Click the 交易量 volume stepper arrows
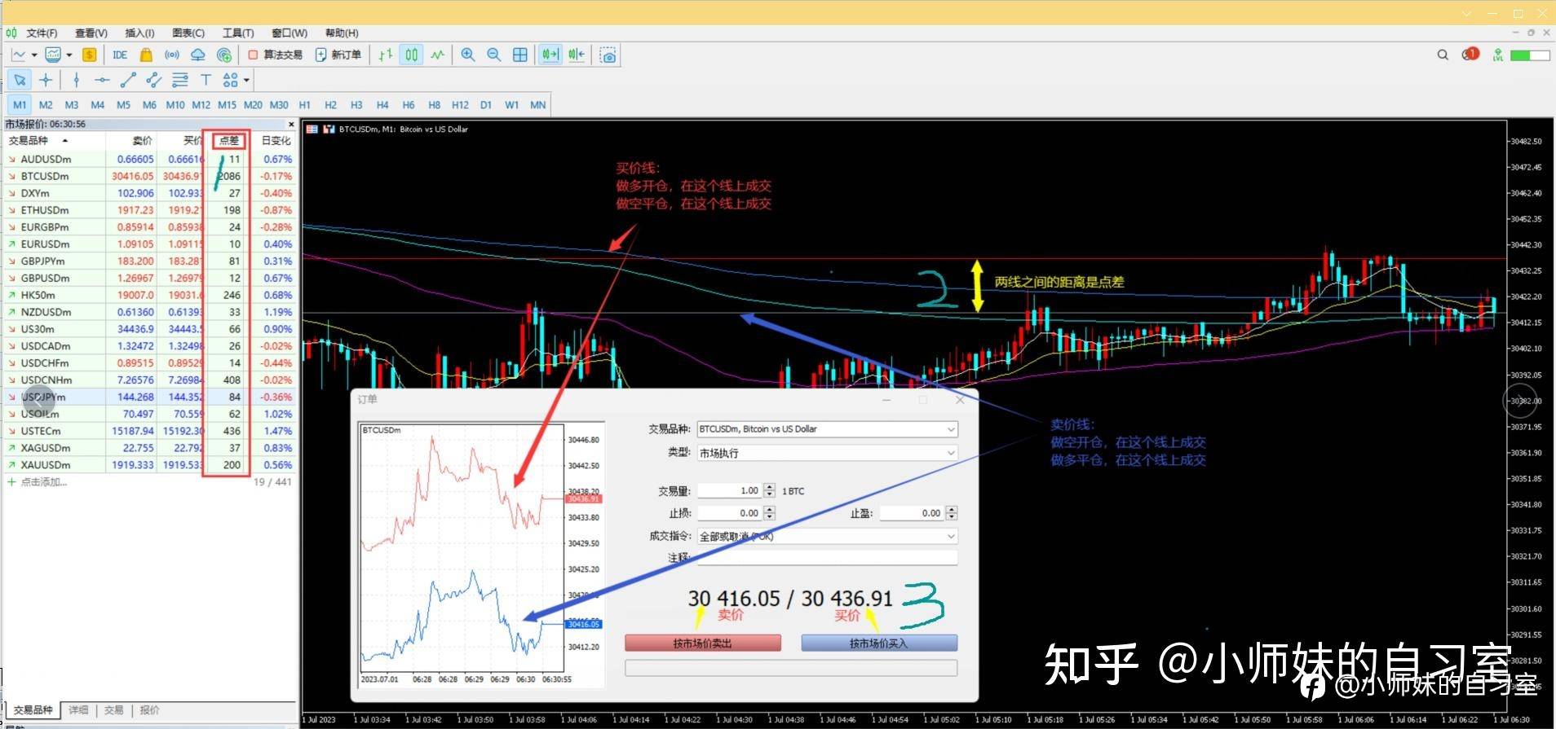The width and height of the screenshot is (1556, 729). 769,491
